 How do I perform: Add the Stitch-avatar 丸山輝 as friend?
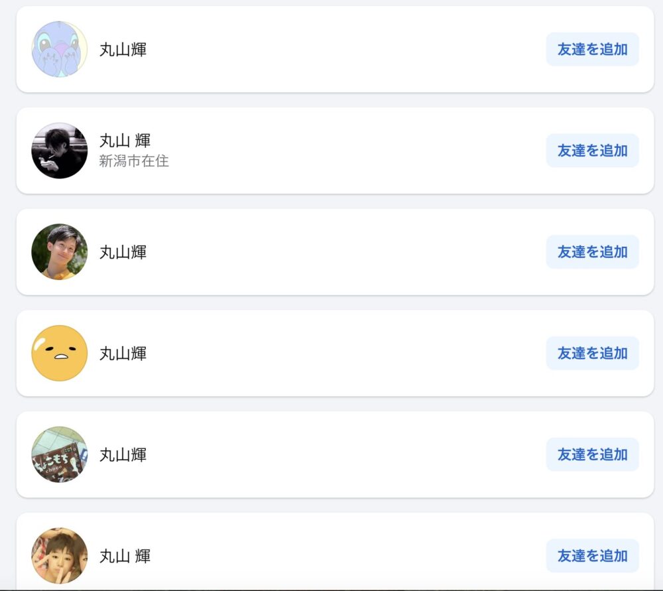tap(592, 49)
